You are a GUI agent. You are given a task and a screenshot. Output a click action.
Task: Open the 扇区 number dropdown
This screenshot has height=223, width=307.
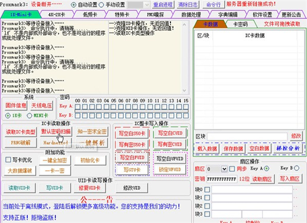click(x=224, y=169)
